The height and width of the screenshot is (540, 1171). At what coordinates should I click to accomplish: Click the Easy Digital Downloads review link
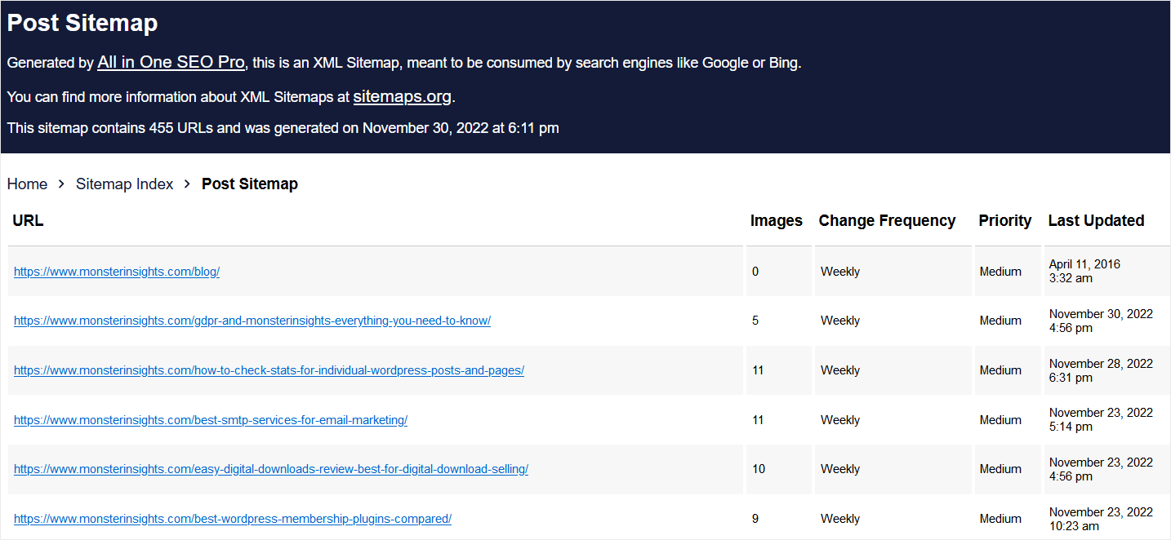tap(270, 469)
